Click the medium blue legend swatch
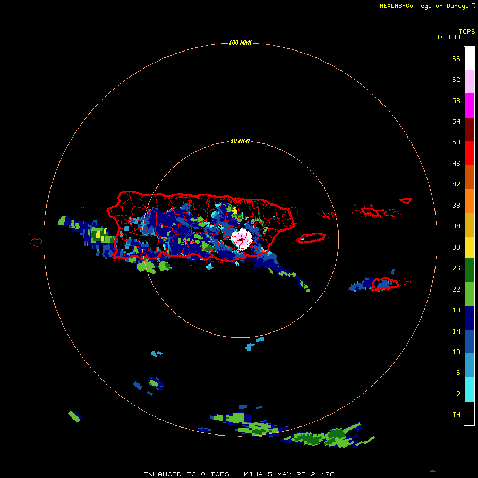Image resolution: width=478 pixels, height=478 pixels. pyautogui.click(x=469, y=342)
